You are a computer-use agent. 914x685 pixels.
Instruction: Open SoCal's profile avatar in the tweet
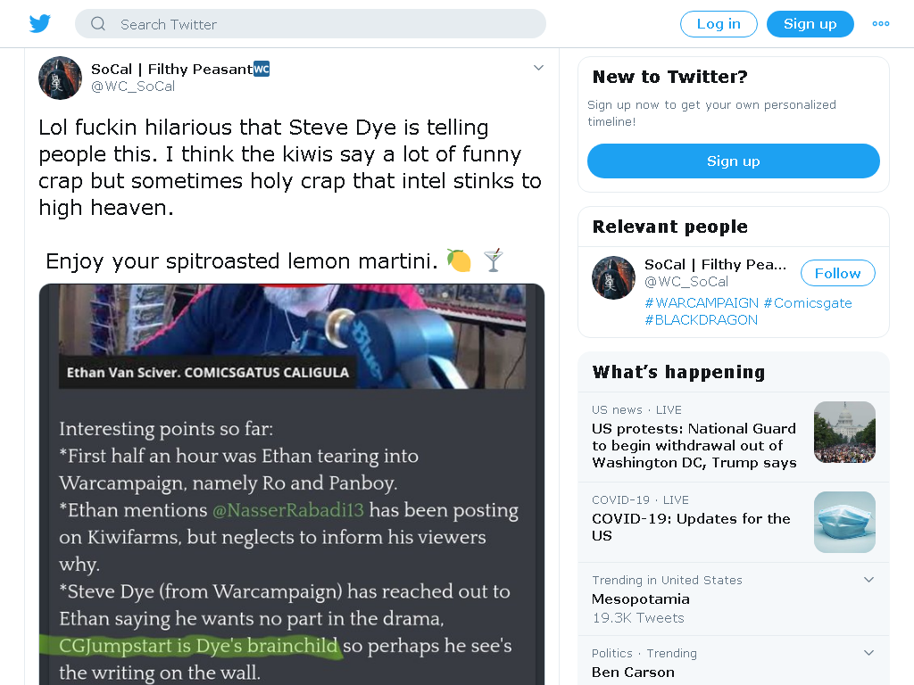coord(60,78)
